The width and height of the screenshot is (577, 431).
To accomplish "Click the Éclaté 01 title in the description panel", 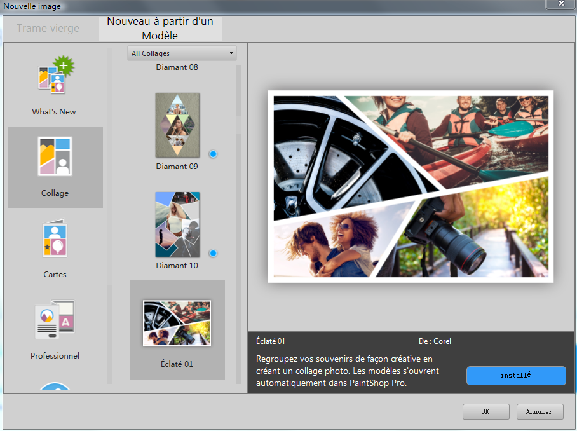I will [271, 341].
